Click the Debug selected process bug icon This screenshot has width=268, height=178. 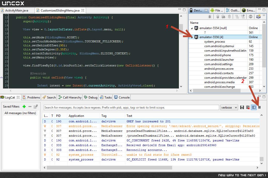[210, 17]
